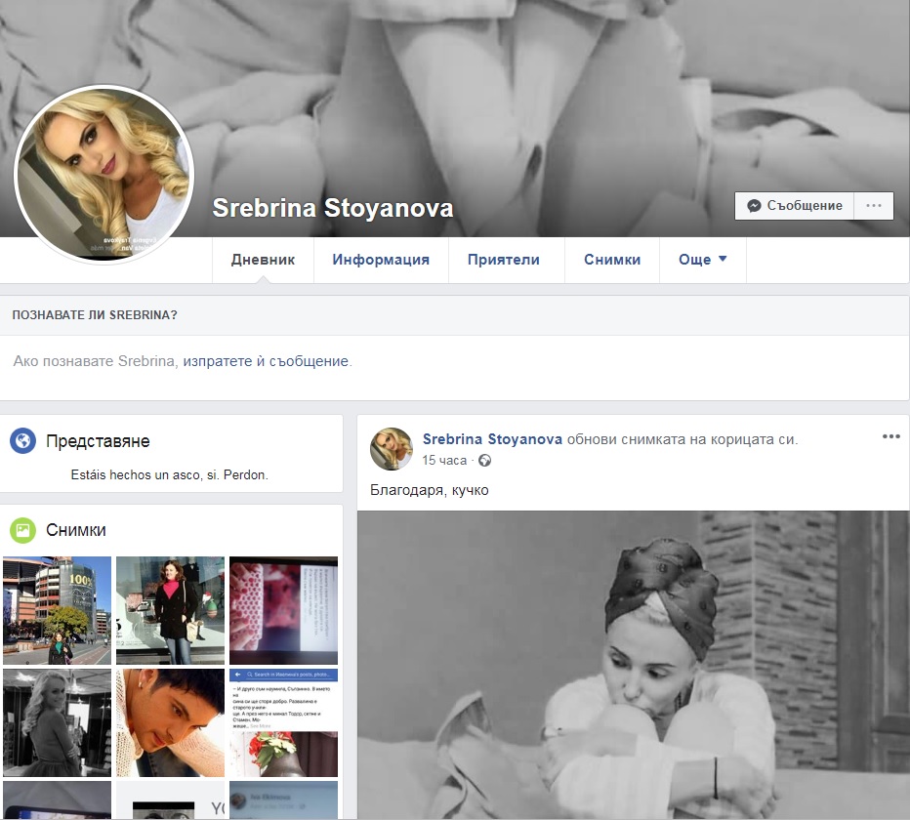
Task: Click the изпратете й съобщение link
Action: 266,361
